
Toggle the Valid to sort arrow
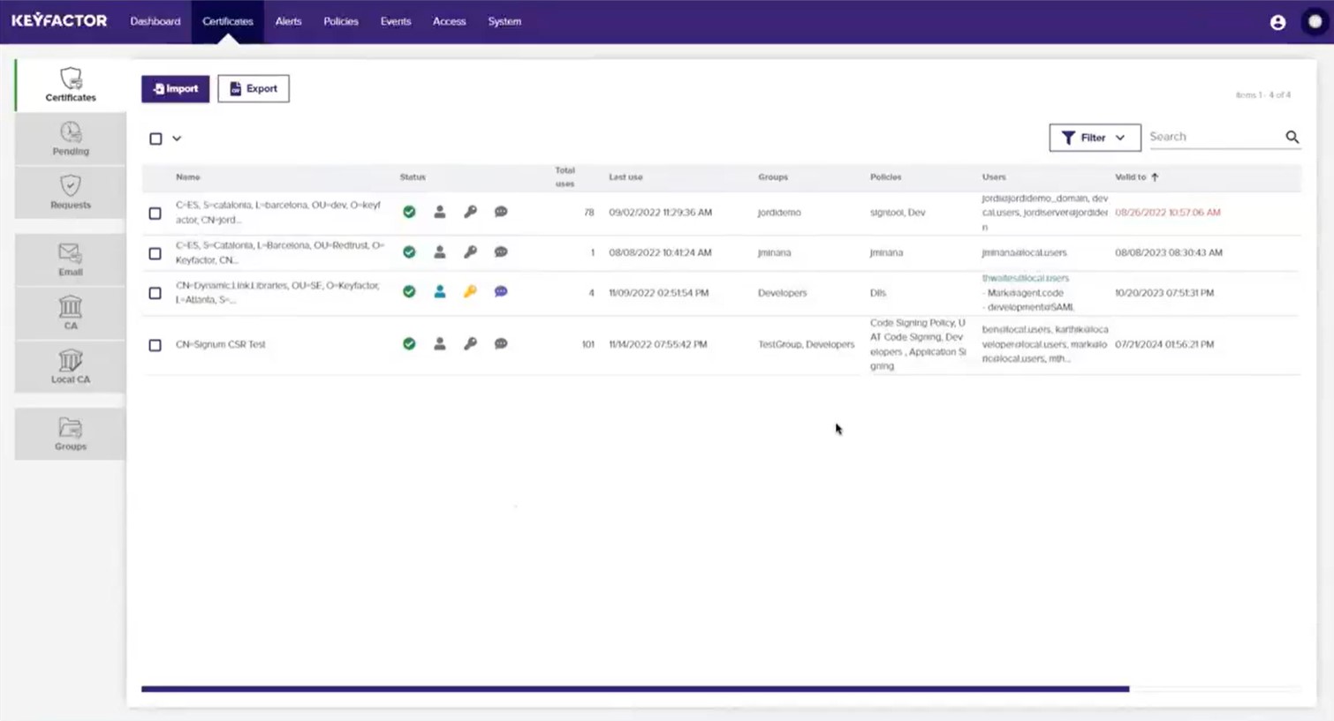[x=1155, y=176]
